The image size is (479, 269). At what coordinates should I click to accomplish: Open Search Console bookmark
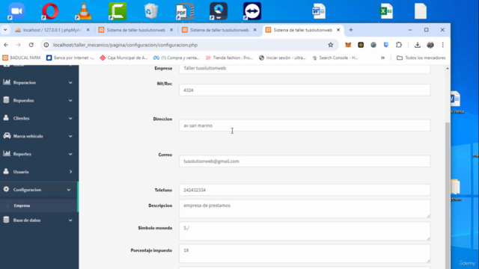point(335,58)
